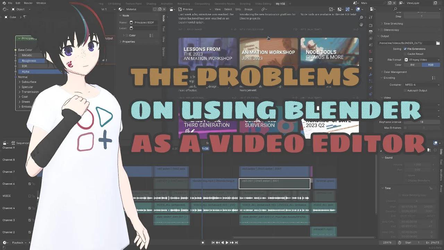The width and height of the screenshot is (444, 250).
Task: Toggle VOICE channel mute checkbox
Action: pos(29,196)
